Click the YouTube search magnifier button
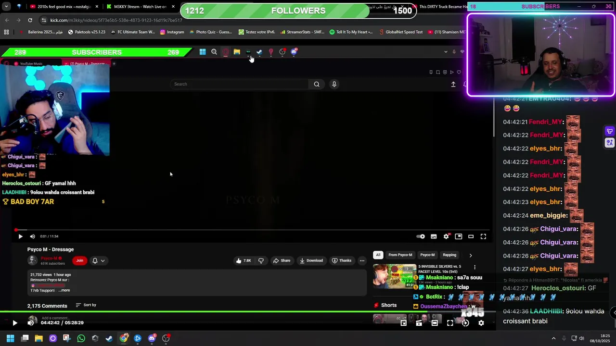 pos(317,84)
